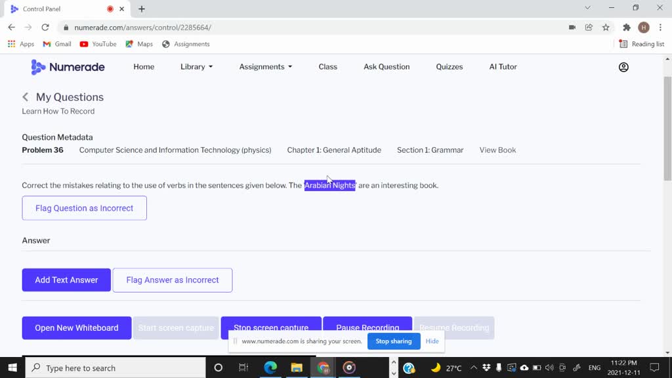Bookmark this page with the star icon
Screen dimensions: 672x378
pyautogui.click(x=607, y=27)
